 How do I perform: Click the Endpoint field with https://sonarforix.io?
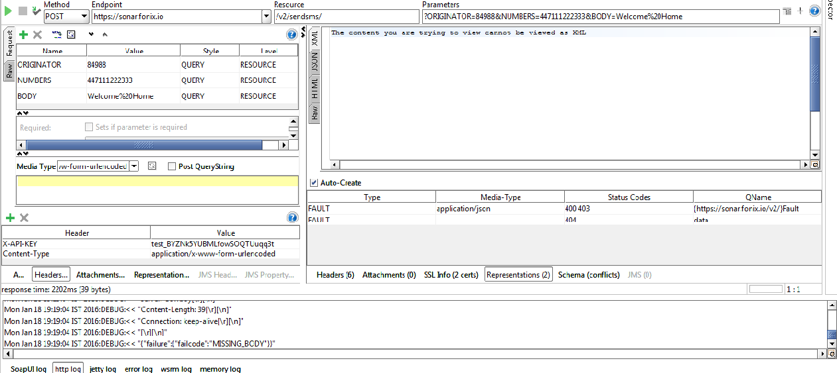(x=176, y=17)
